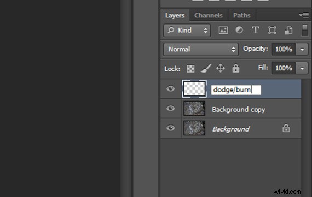
Task: Click the dodge/burn layer name field
Action: (236, 90)
